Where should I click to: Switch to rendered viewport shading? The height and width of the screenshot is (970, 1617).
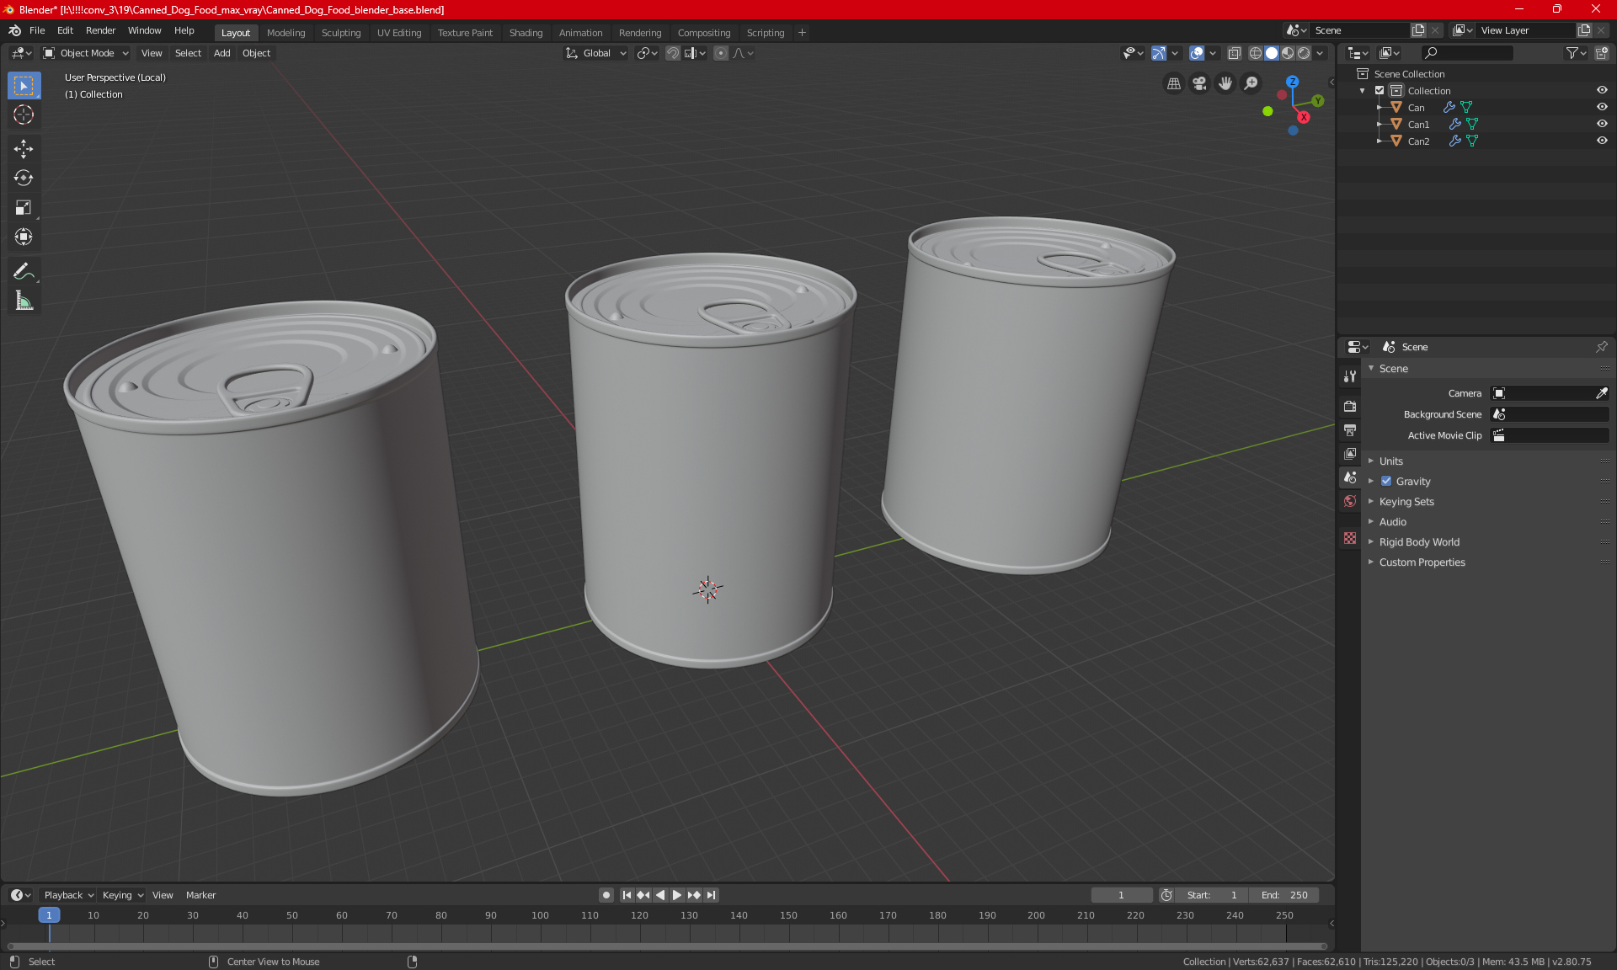(1304, 53)
